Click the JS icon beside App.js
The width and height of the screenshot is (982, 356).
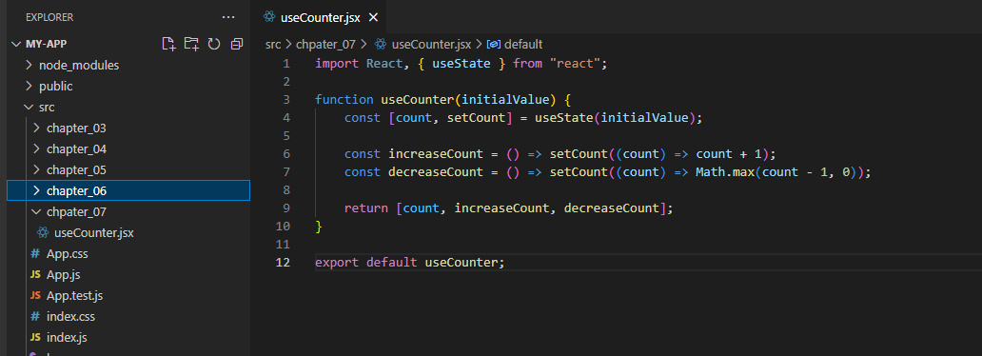(x=35, y=274)
